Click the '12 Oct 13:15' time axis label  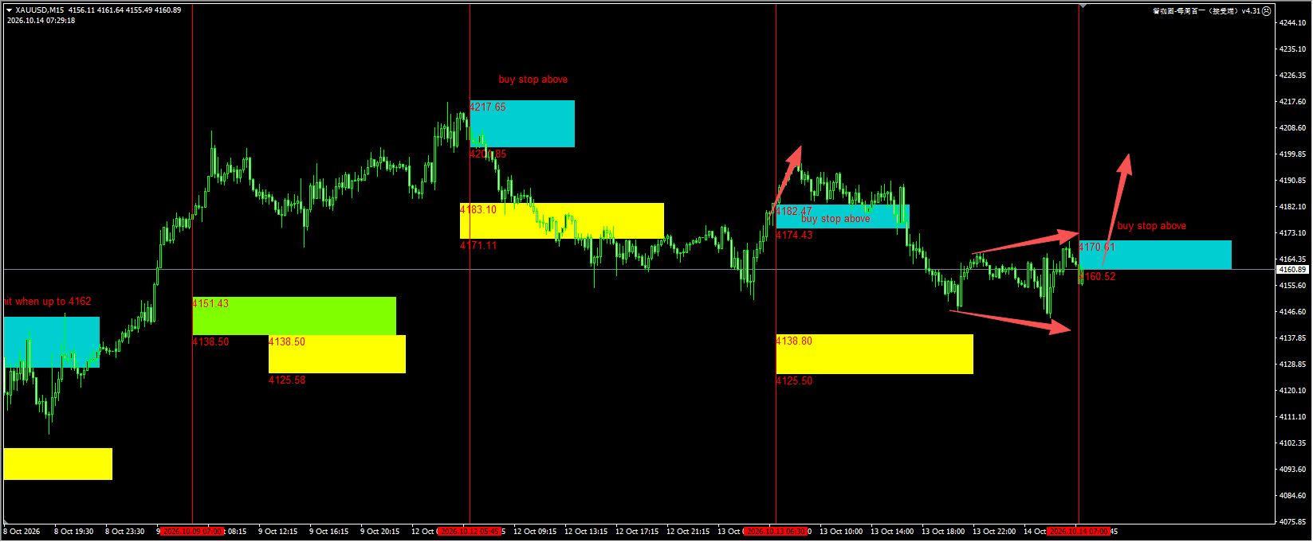(x=586, y=532)
